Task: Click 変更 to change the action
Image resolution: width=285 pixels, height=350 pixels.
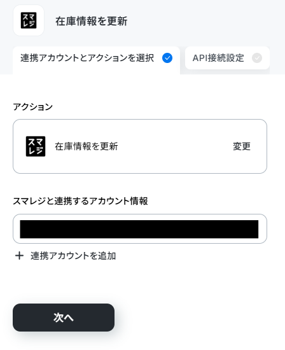Action: coord(242,146)
